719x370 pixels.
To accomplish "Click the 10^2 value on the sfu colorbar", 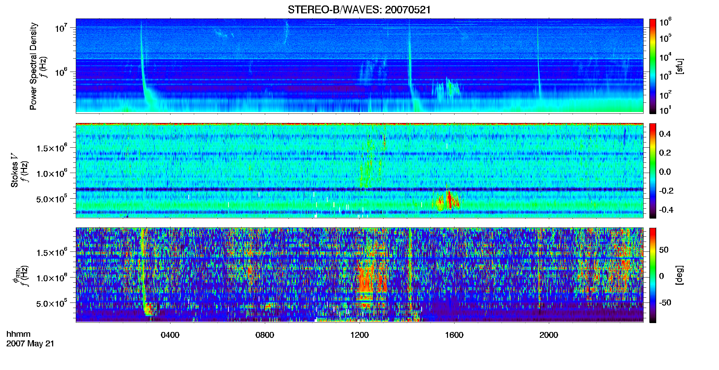I will 665,95.
